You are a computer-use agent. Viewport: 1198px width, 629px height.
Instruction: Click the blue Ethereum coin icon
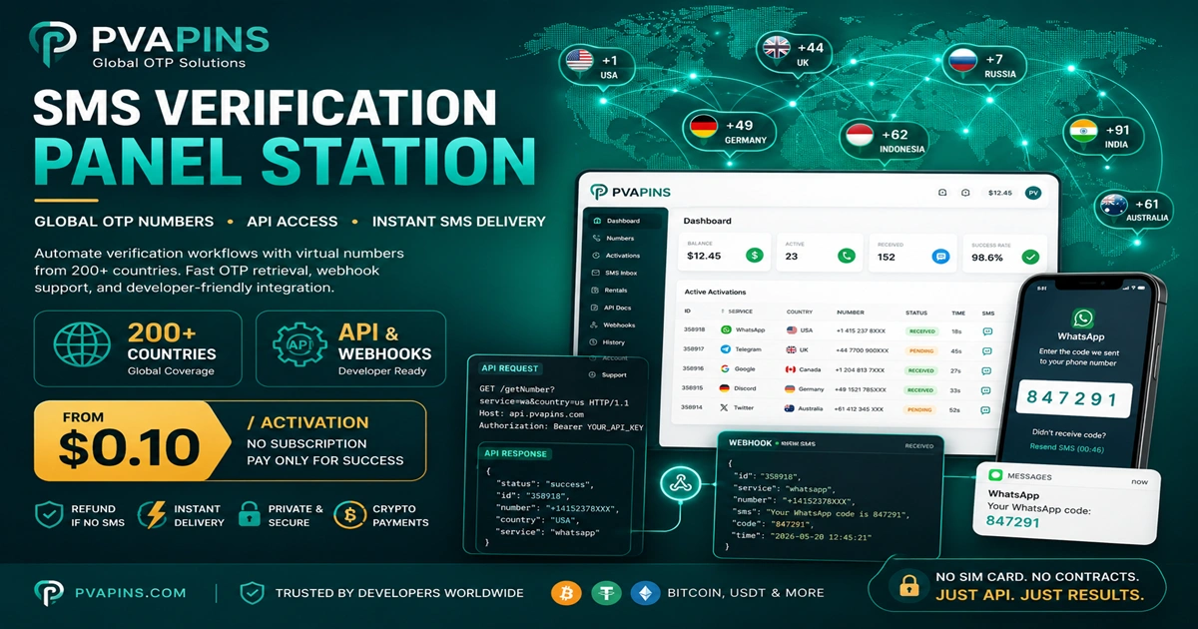click(x=645, y=592)
